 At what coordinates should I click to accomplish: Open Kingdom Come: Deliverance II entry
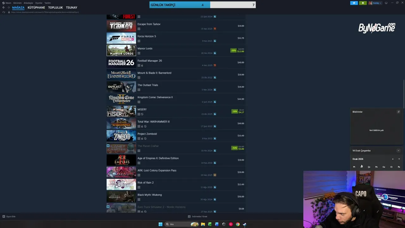coord(176,99)
